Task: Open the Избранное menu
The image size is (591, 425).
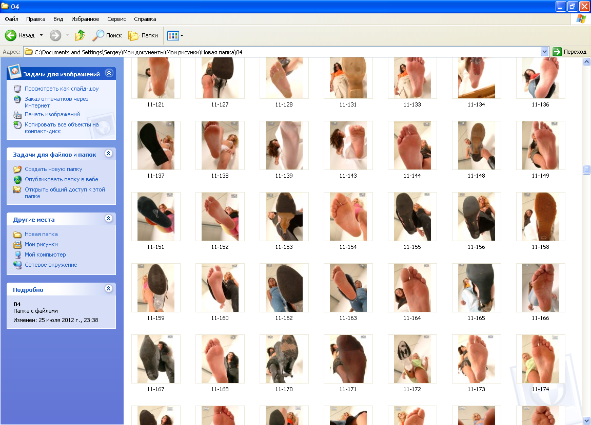Action: point(85,19)
